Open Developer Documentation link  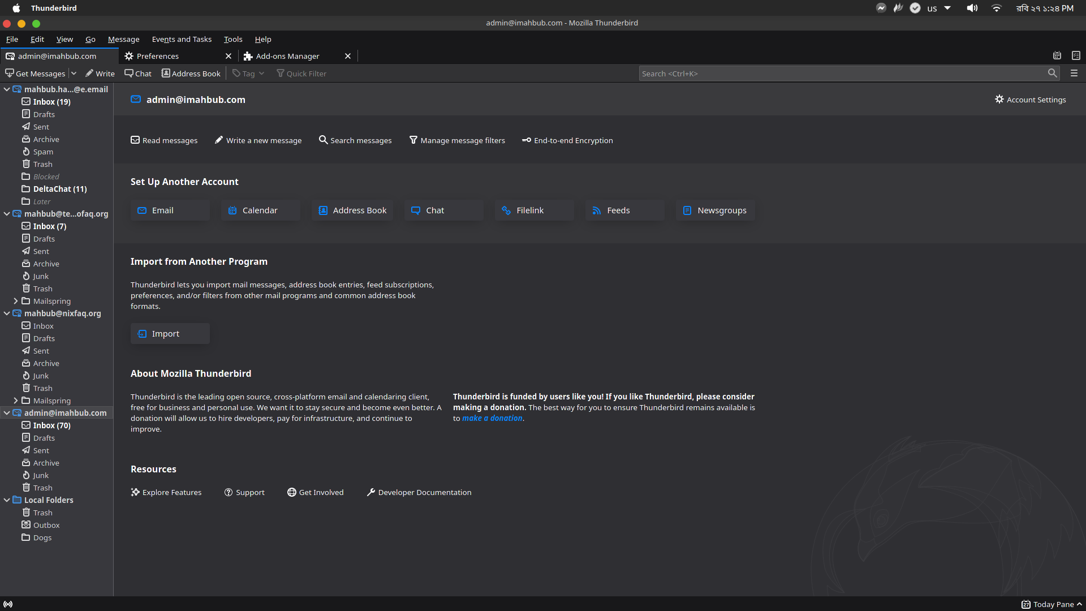point(419,492)
